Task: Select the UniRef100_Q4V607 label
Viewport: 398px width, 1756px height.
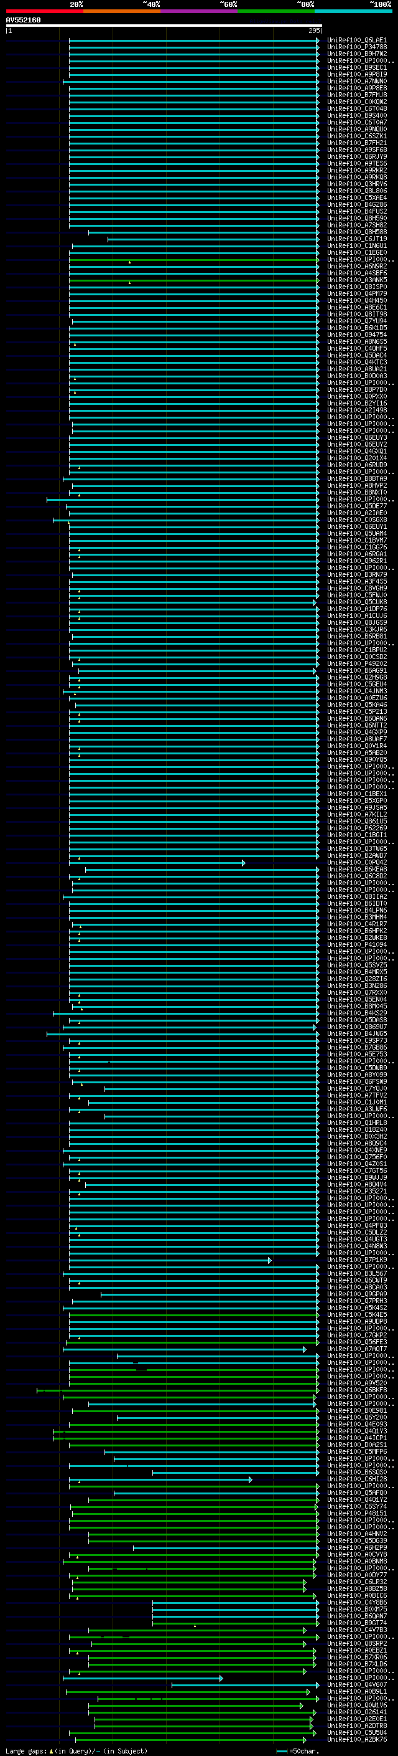Action: 356,1684
